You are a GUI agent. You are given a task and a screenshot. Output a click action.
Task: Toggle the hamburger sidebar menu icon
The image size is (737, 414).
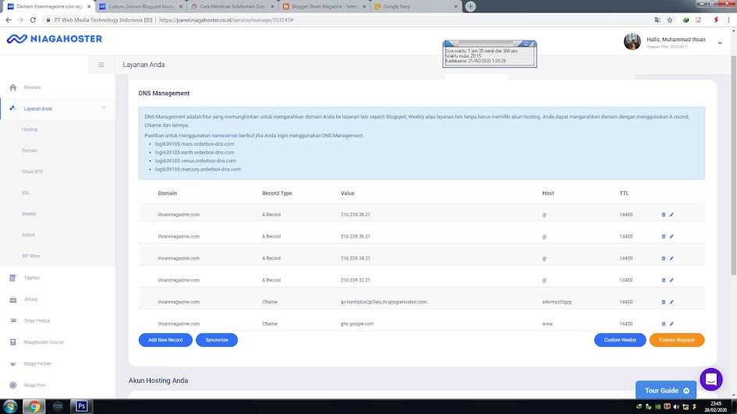point(101,65)
